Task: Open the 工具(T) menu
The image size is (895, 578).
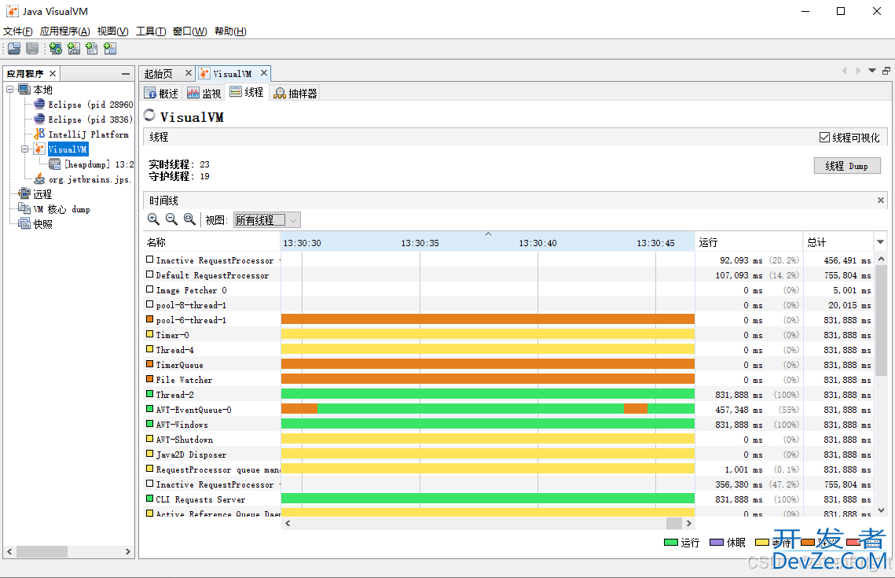Action: (x=151, y=31)
